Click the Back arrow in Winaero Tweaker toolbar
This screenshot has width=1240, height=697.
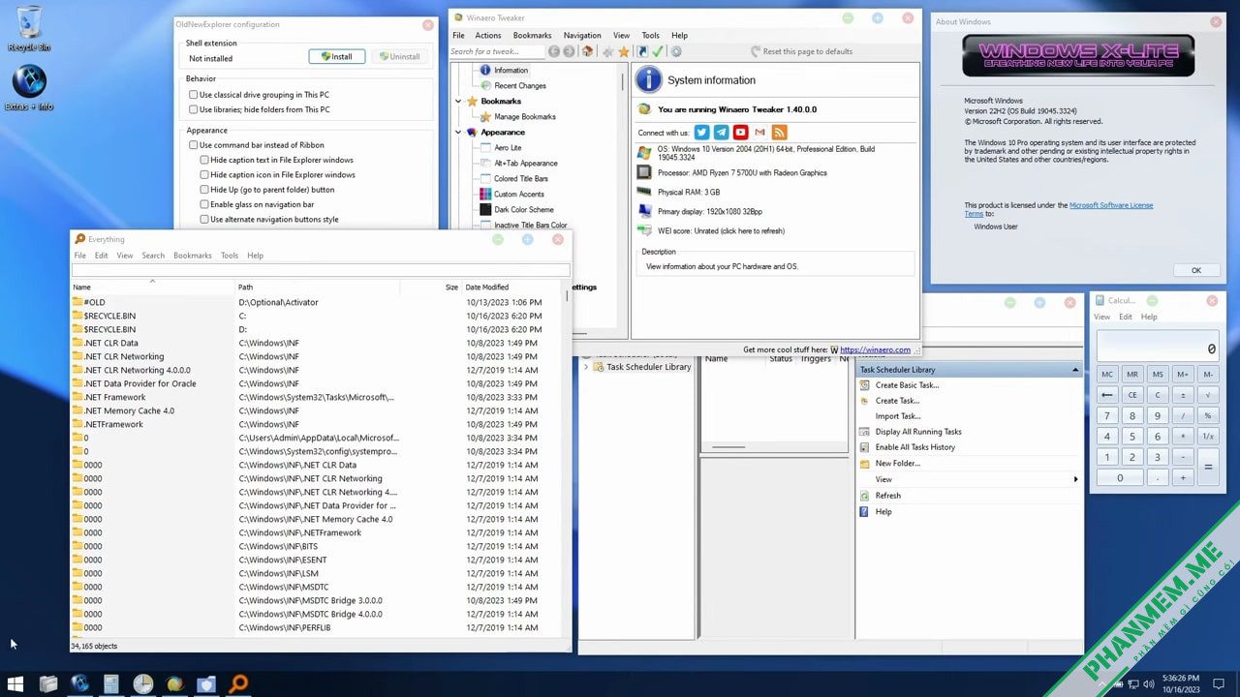[x=554, y=51]
